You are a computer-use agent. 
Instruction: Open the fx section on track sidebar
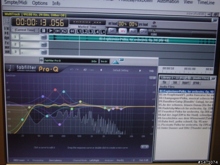click(x=7, y=43)
